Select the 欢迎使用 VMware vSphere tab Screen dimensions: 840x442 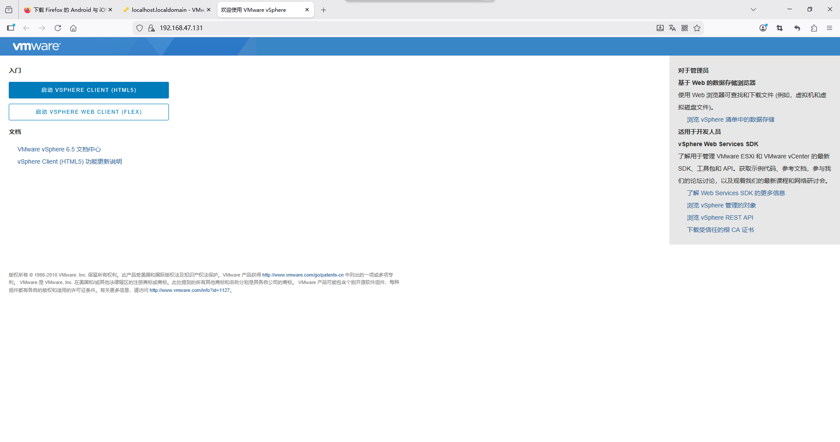click(266, 10)
